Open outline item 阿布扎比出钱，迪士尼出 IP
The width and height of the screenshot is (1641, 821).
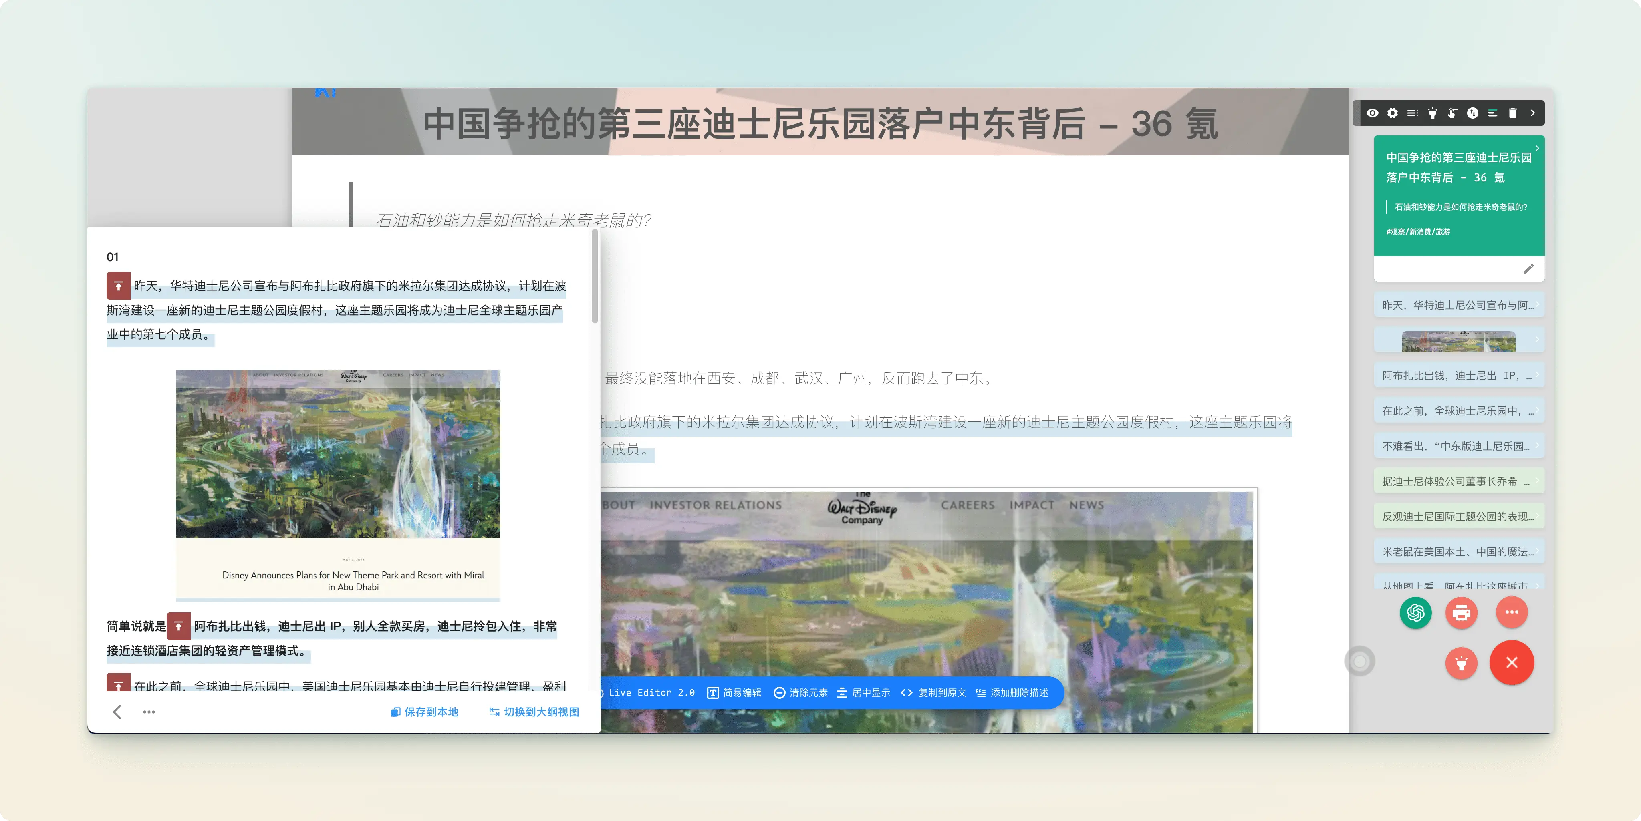[1459, 375]
